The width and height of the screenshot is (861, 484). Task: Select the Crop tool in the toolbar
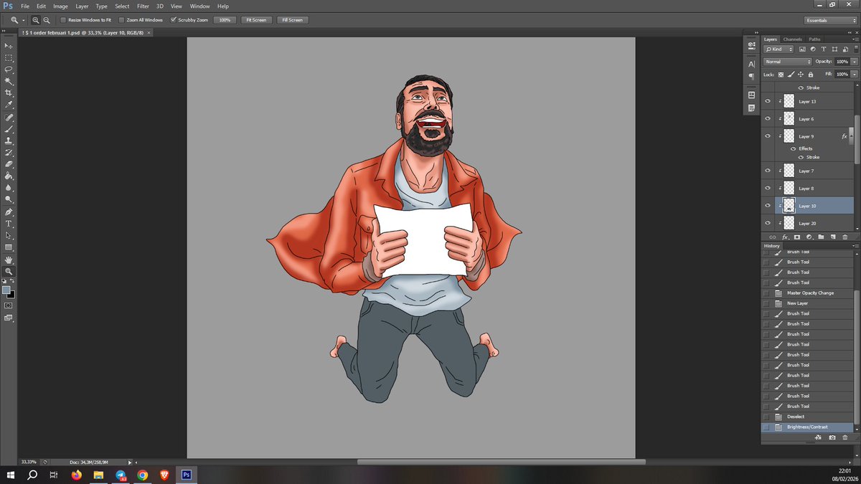[x=9, y=93]
